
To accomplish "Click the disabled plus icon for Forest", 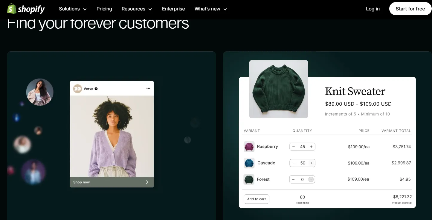I will click(311, 179).
